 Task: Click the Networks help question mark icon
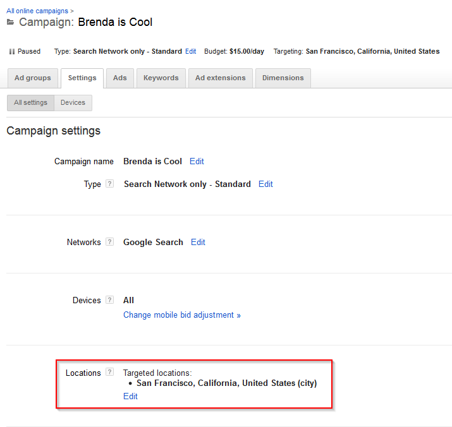109,241
